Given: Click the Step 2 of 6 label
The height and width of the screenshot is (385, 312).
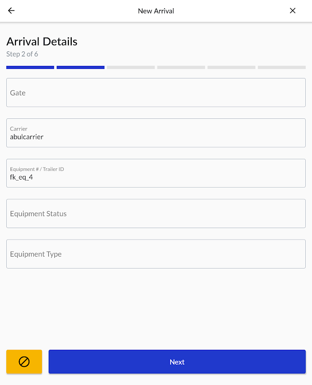Looking at the screenshot, I should tap(22, 54).
